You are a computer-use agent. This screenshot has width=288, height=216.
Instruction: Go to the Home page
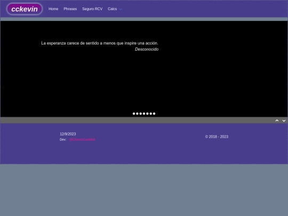pyautogui.click(x=53, y=9)
